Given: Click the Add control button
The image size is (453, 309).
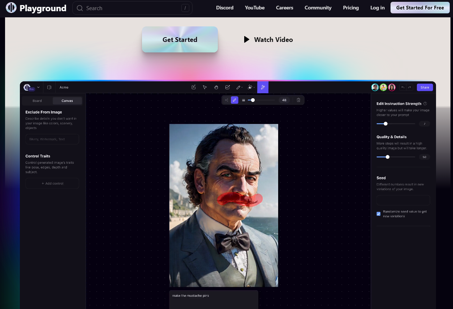Looking at the screenshot, I should tap(52, 183).
